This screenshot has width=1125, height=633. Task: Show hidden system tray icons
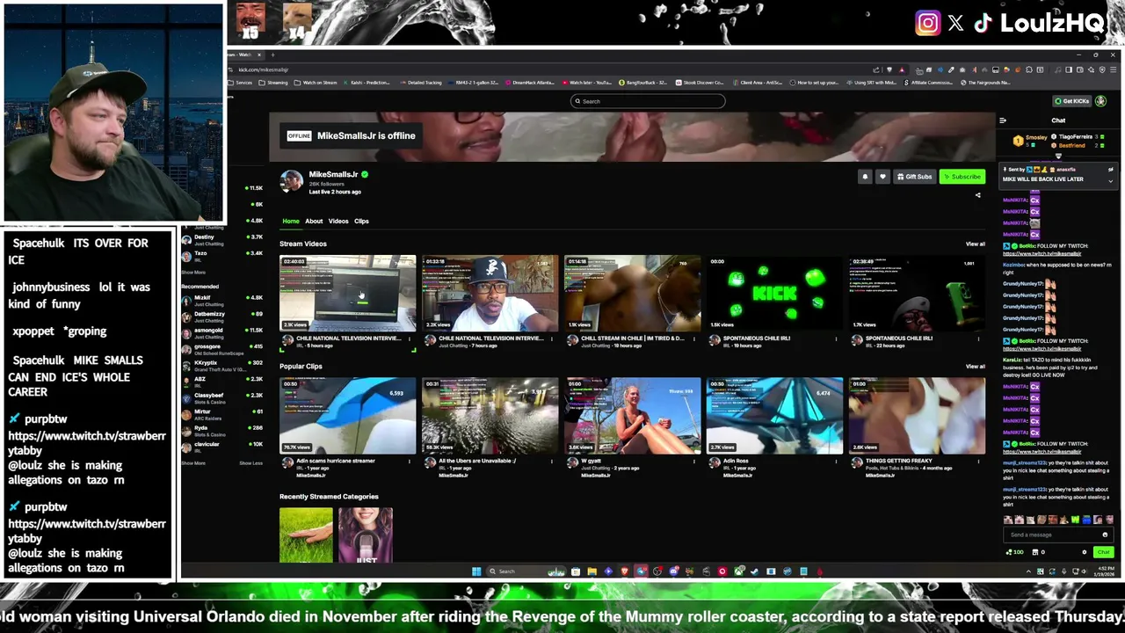(1030, 571)
